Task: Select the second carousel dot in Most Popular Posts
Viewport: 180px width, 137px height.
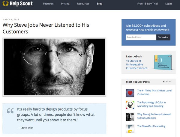Action: pos(167,82)
